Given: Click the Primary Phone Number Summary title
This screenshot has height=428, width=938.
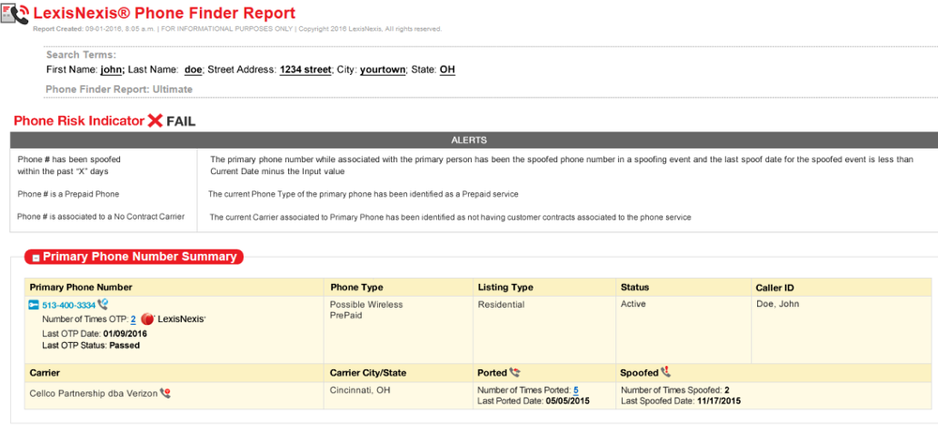Looking at the screenshot, I should click(141, 257).
